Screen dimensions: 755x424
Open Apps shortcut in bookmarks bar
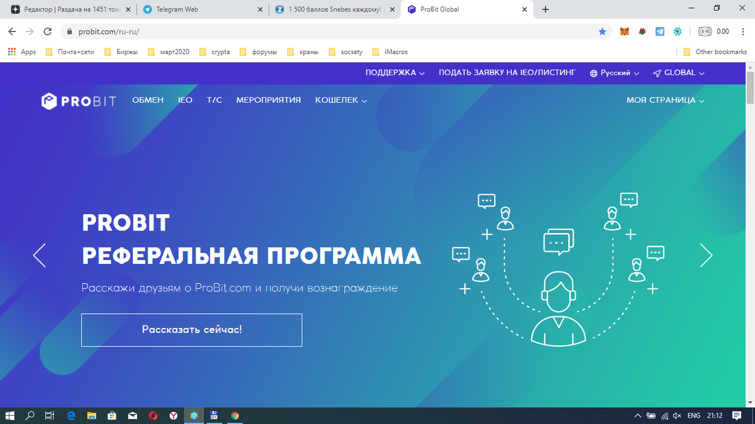21,52
